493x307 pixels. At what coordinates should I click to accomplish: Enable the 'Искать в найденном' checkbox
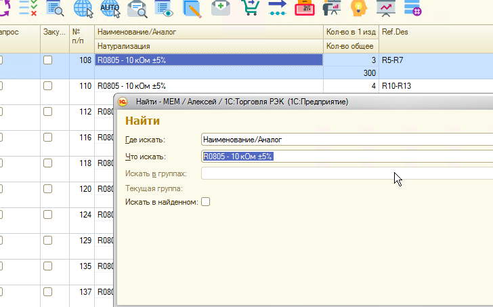(x=206, y=201)
